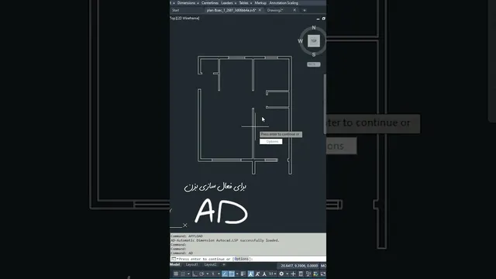
Task: Open the Annotation Scaling ribbon panel
Action: (x=284, y=3)
